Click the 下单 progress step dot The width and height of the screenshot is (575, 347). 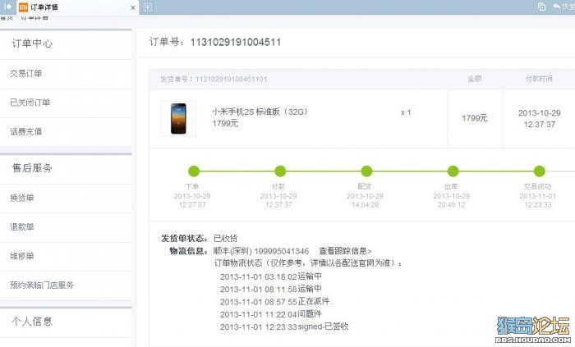[x=194, y=171]
